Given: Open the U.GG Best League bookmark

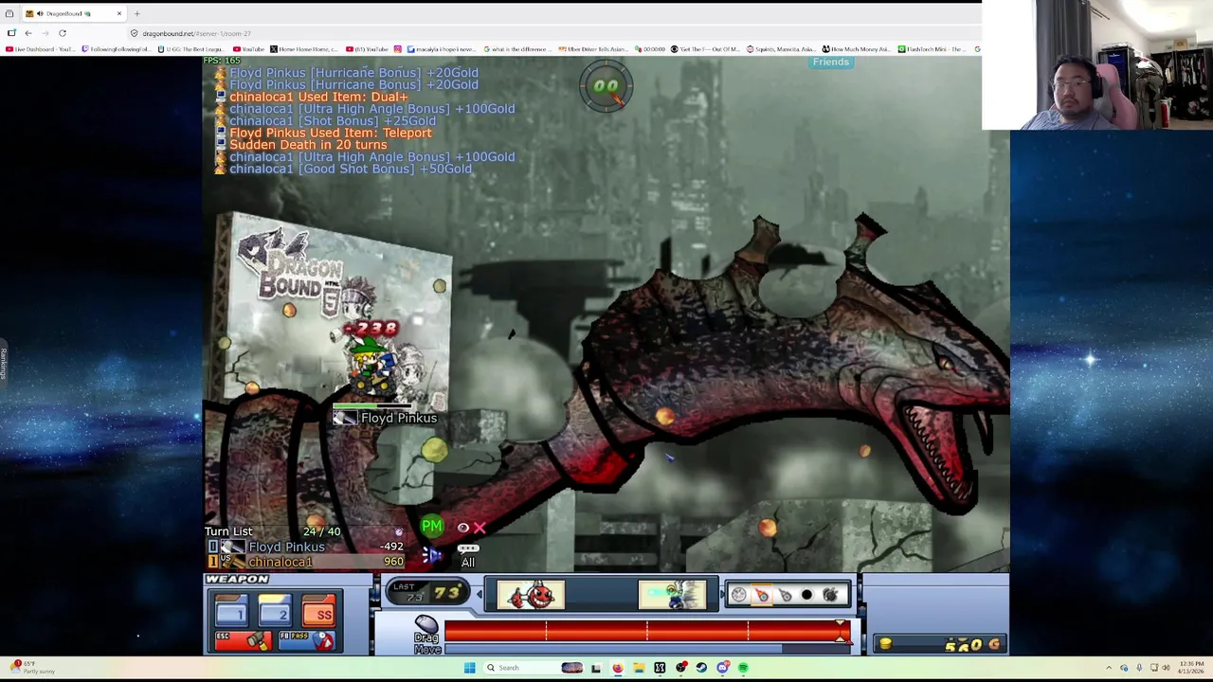Looking at the screenshot, I should tap(190, 49).
